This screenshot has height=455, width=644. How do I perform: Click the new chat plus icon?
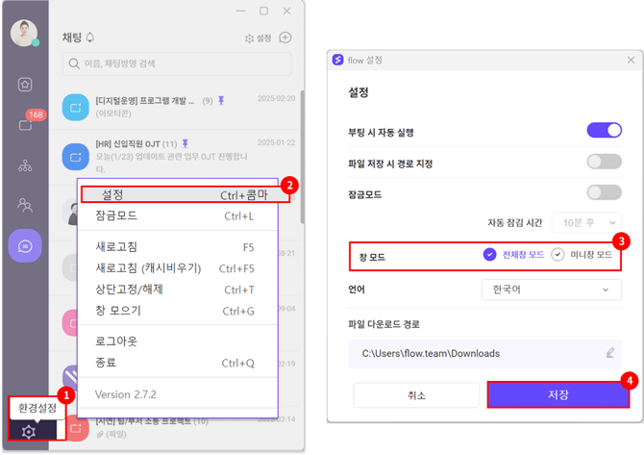click(x=285, y=38)
